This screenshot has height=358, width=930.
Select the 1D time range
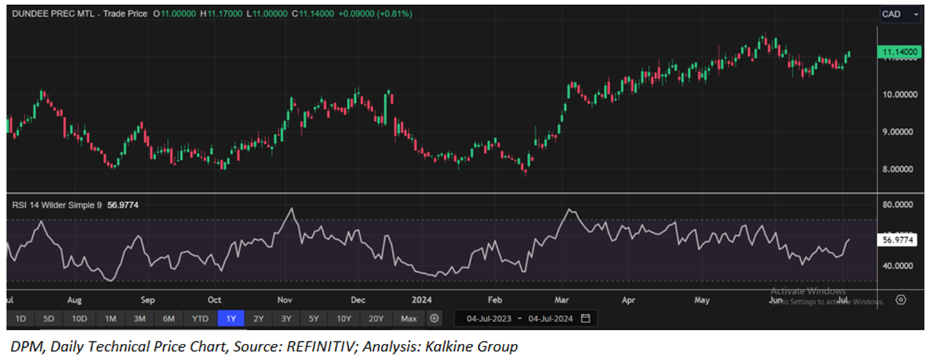coord(21,318)
